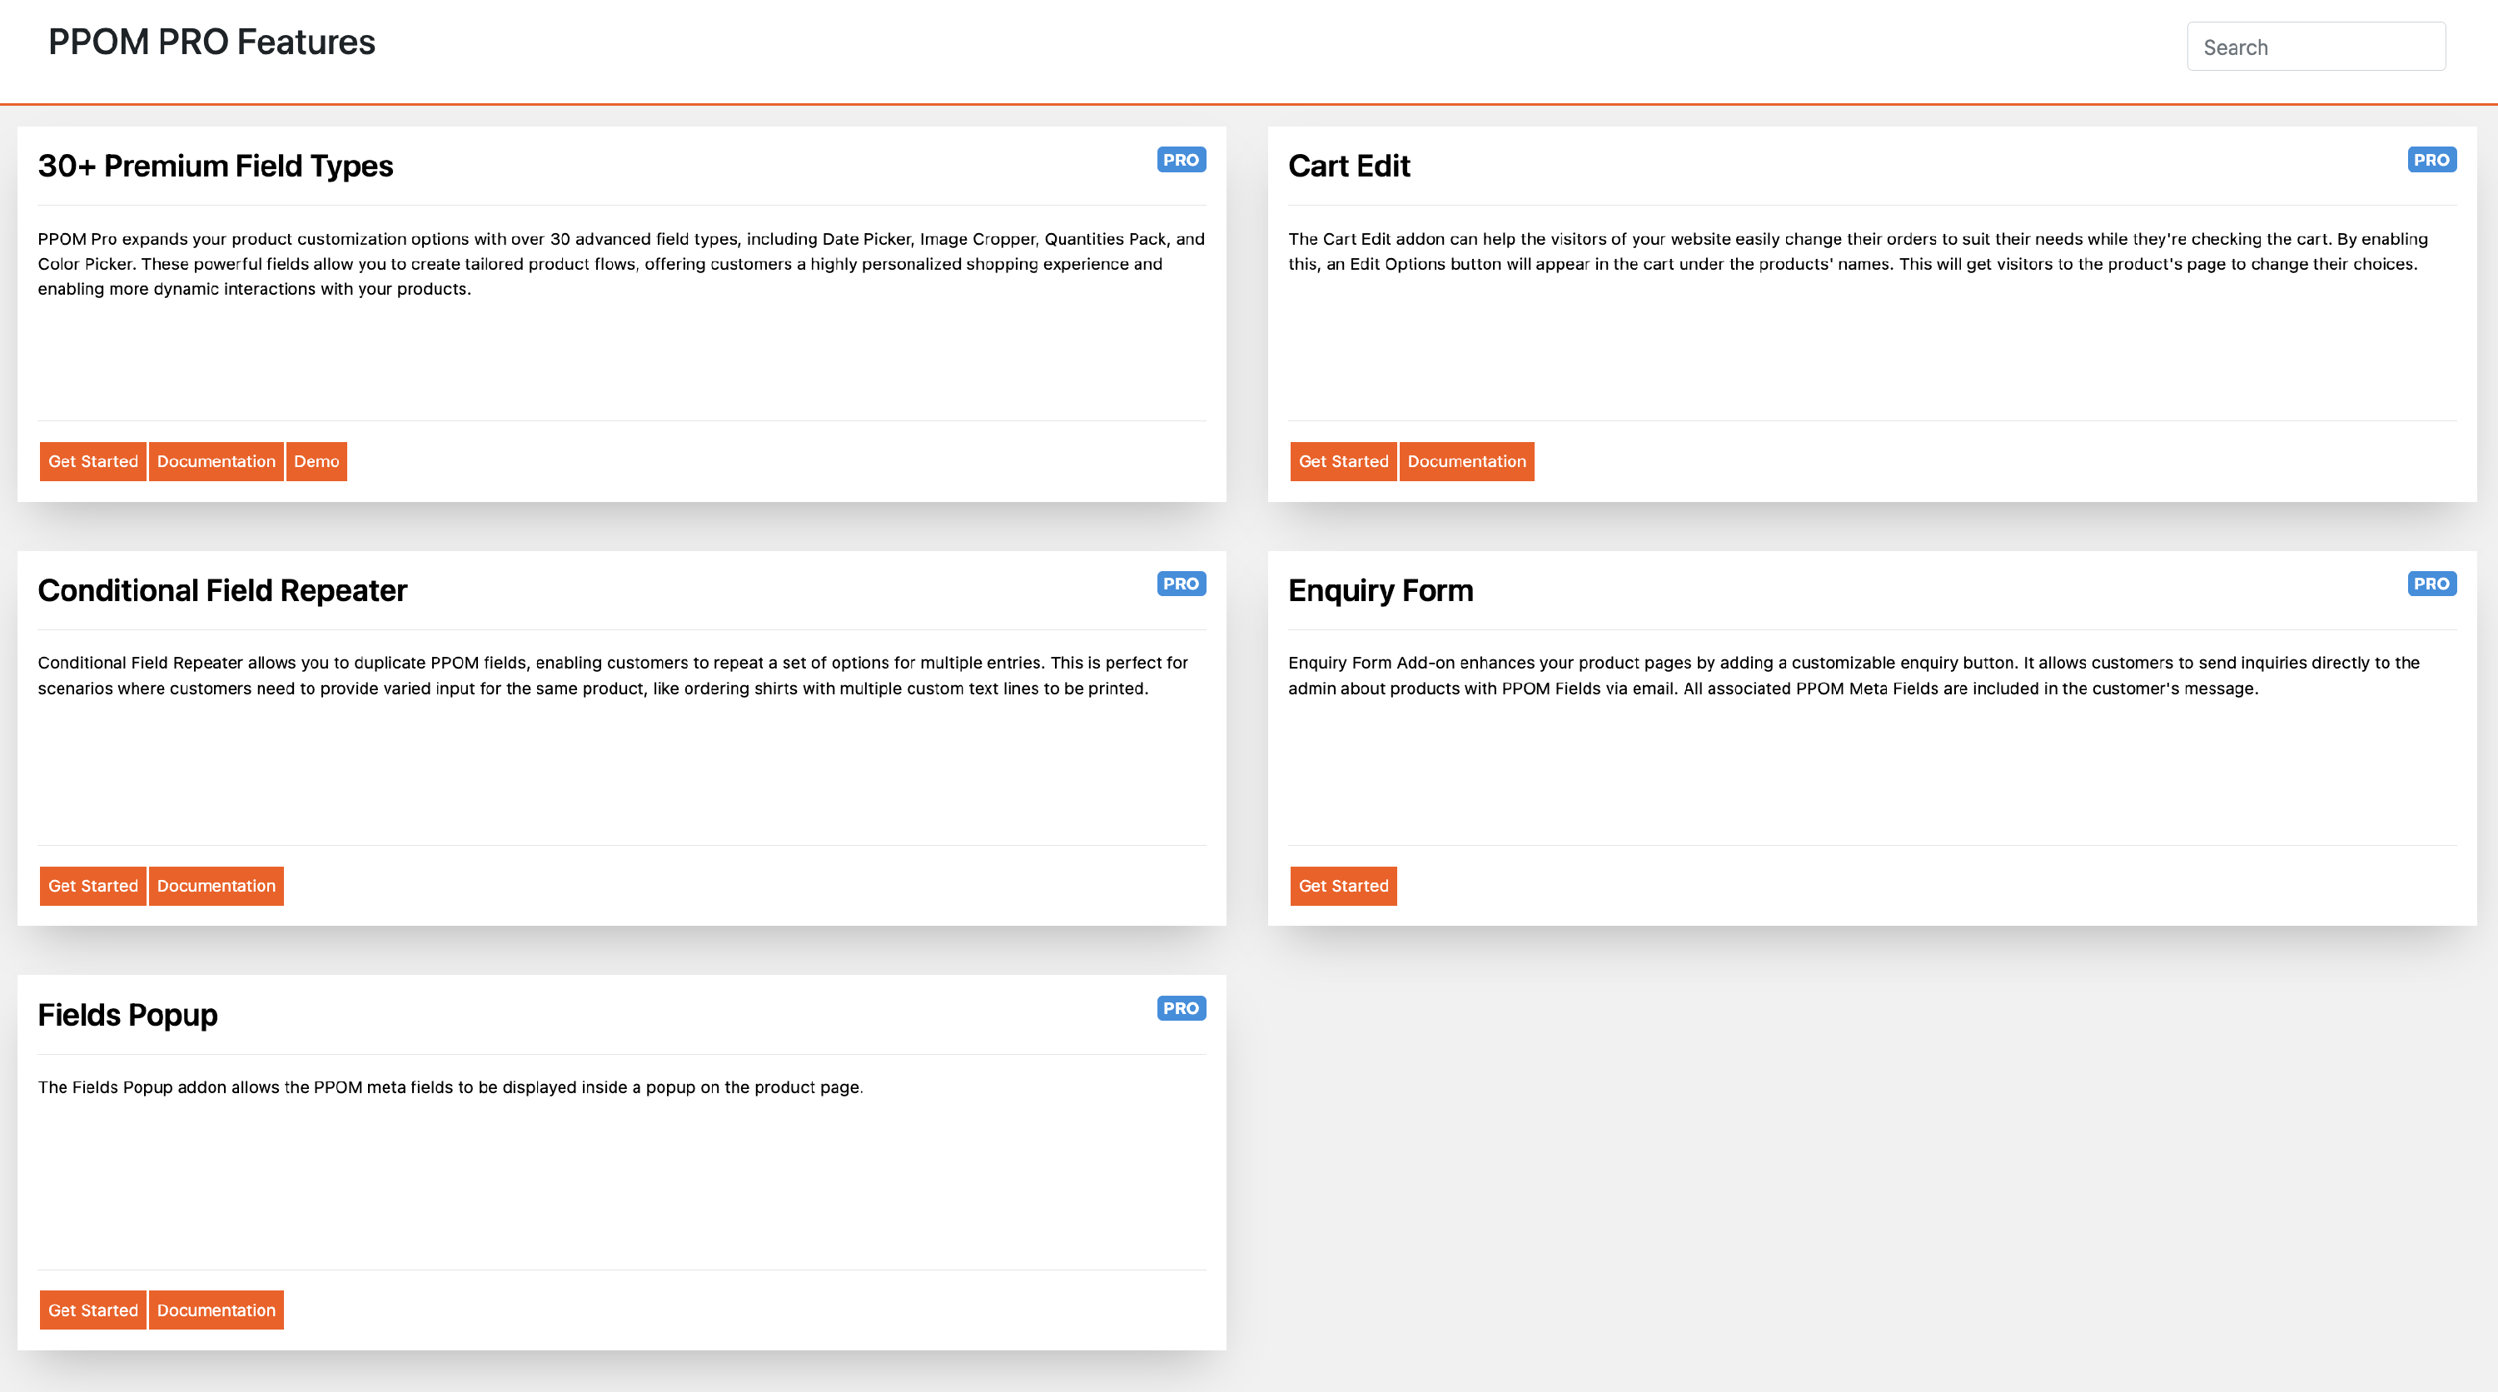Click the Enquiry Form card title
This screenshot has width=2498, height=1392.
tap(1380, 590)
